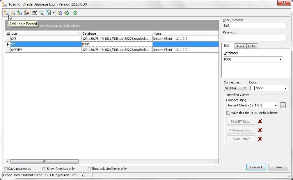The width and height of the screenshot is (293, 180).
Task: Select the SYS user cell on the 129.150.78.47 row
Action: pos(46,39)
